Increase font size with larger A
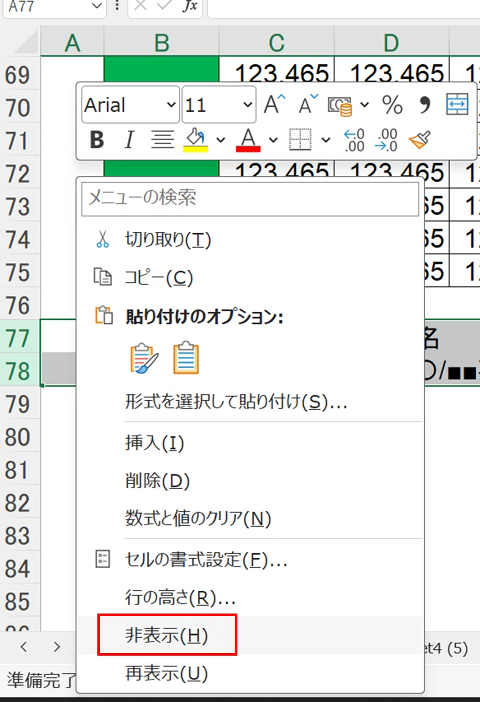 274,104
